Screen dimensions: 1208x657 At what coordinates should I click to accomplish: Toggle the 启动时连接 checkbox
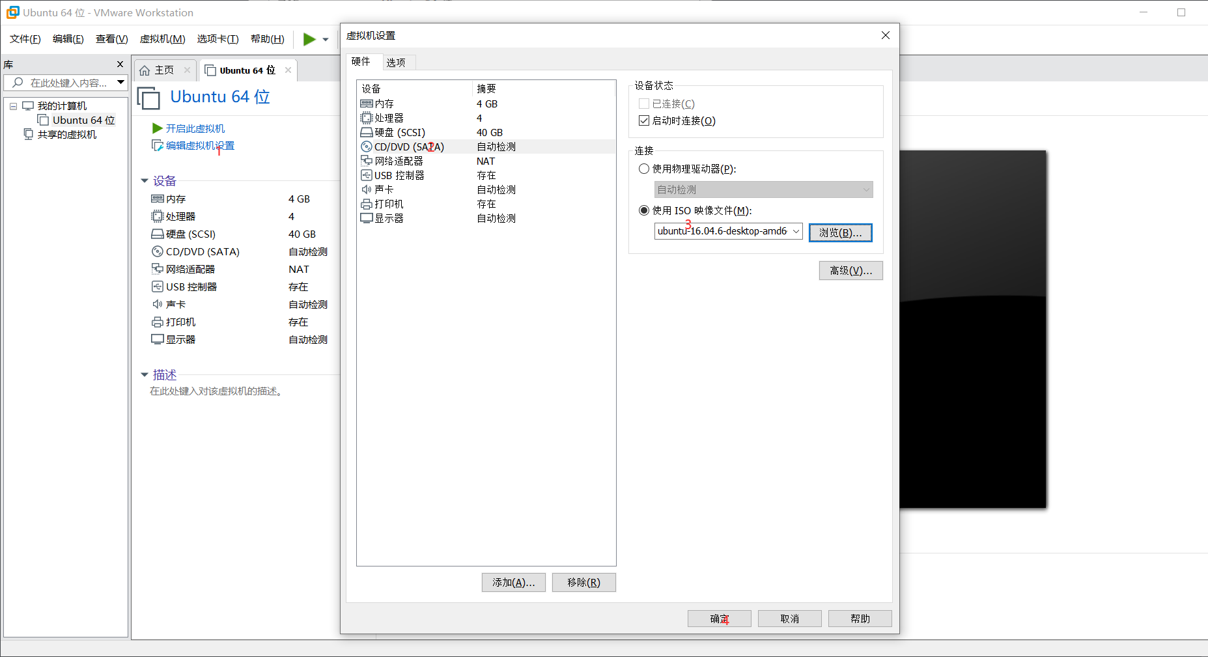tap(644, 120)
